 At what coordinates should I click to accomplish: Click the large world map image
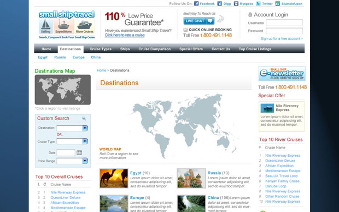[184, 126]
